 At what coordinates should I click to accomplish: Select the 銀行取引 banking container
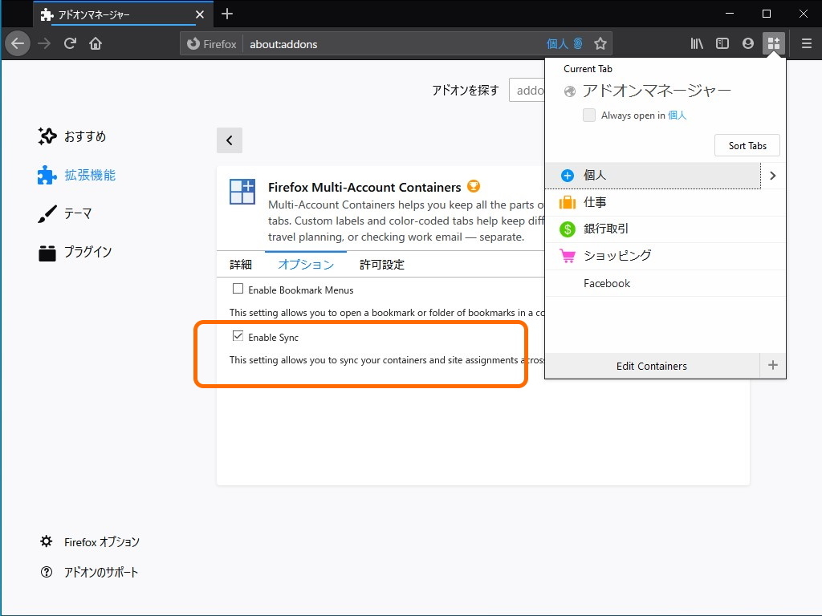click(665, 229)
